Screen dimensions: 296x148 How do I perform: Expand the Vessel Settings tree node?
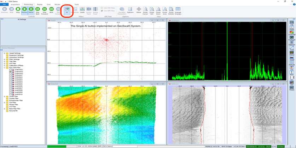coord(5,53)
